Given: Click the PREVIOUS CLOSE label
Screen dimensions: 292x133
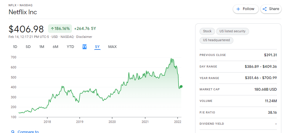Looking at the screenshot, I should point(213,55).
